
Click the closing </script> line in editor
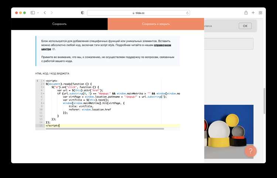(x=52, y=125)
